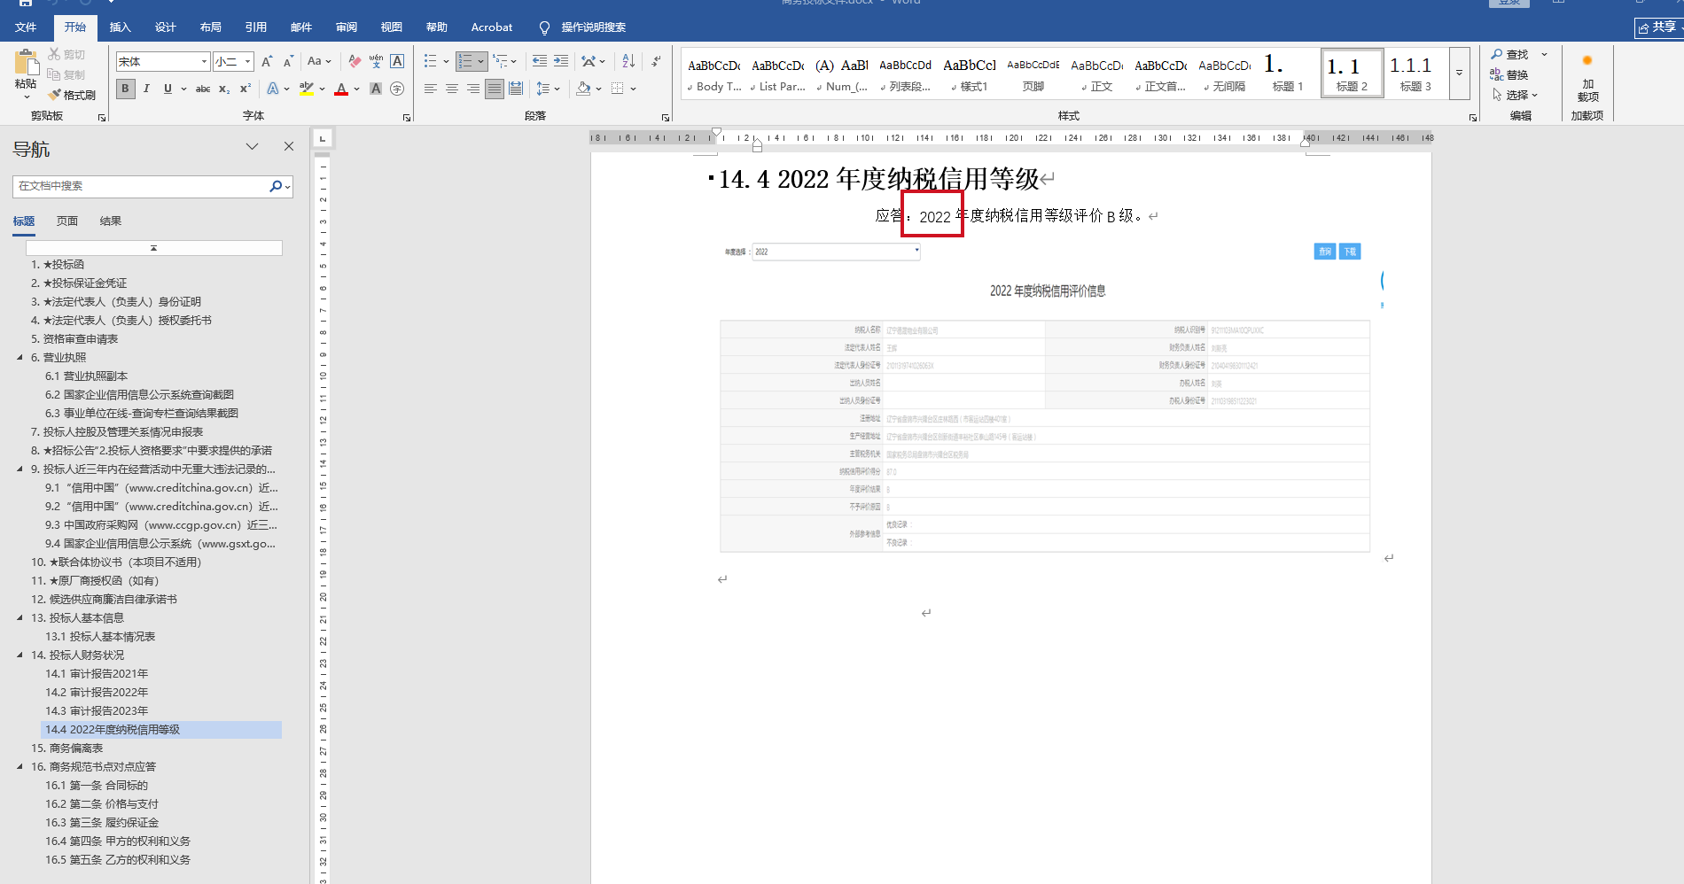Apply the yellow text highlight color
The height and width of the screenshot is (884, 1684).
pyautogui.click(x=307, y=89)
